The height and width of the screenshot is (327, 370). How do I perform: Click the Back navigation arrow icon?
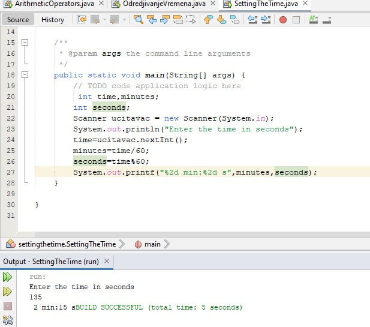click(x=95, y=20)
